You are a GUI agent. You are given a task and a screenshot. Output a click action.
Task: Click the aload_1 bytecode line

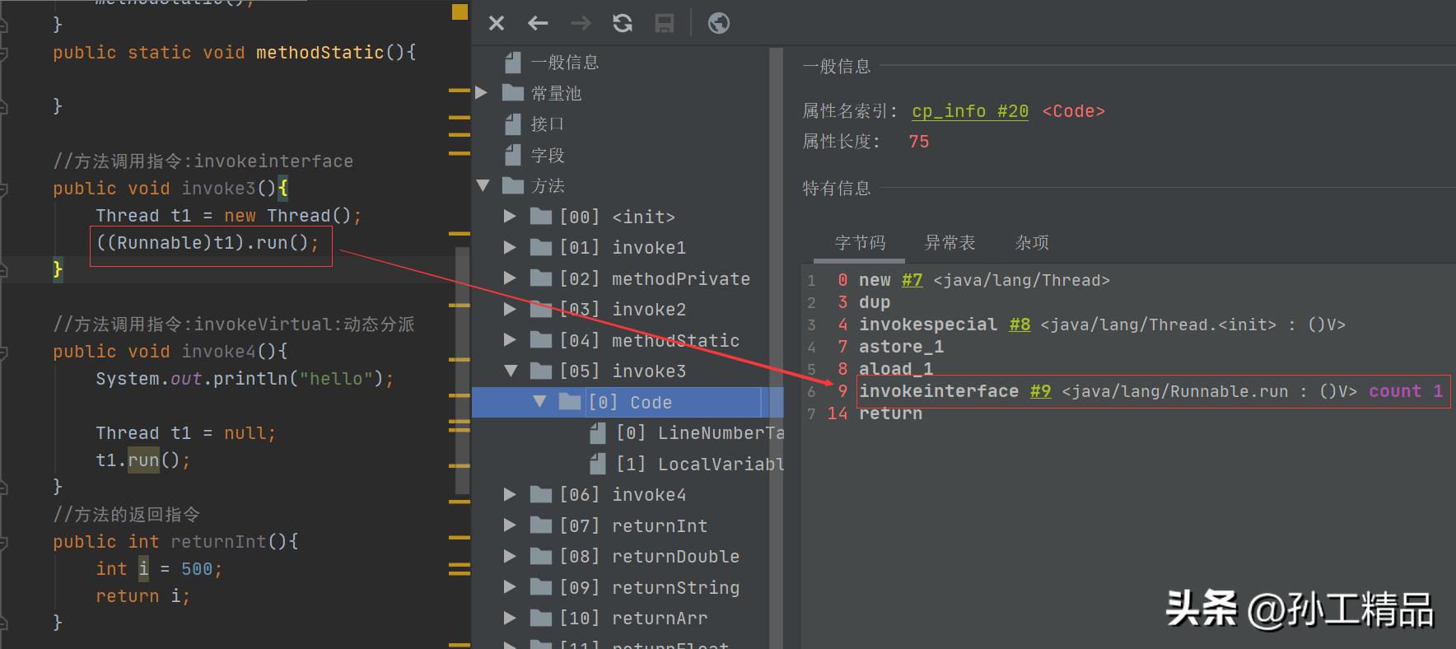point(896,369)
